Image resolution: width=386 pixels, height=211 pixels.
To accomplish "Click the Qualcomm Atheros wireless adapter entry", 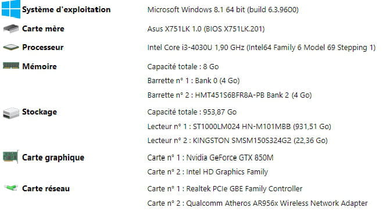I will [258, 203].
